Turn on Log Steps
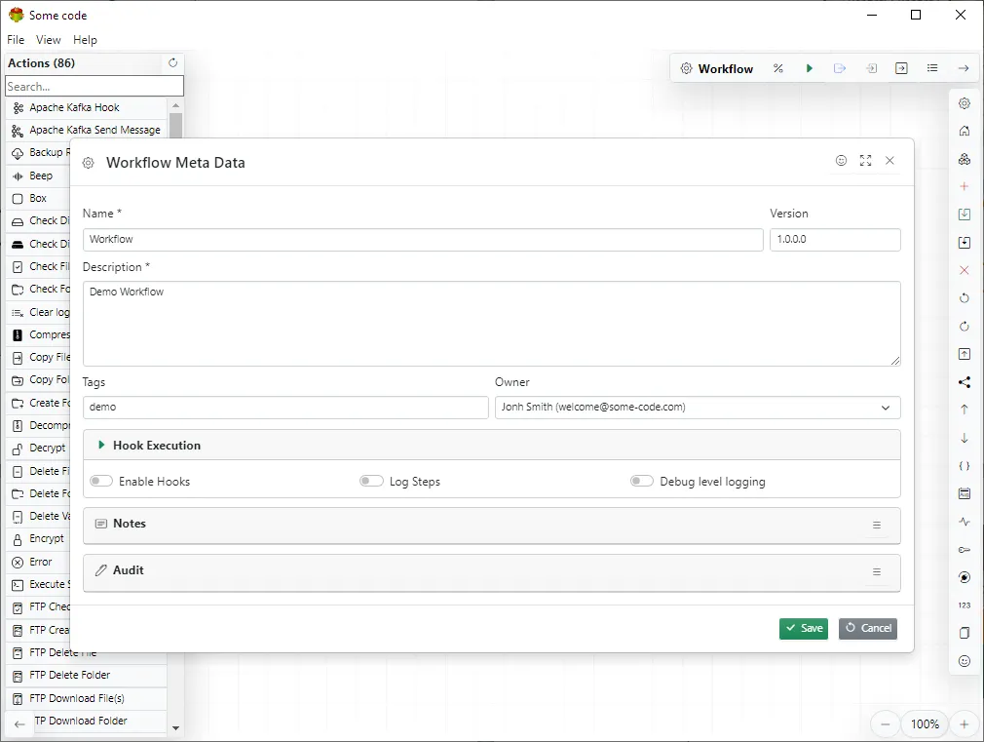 (x=371, y=481)
